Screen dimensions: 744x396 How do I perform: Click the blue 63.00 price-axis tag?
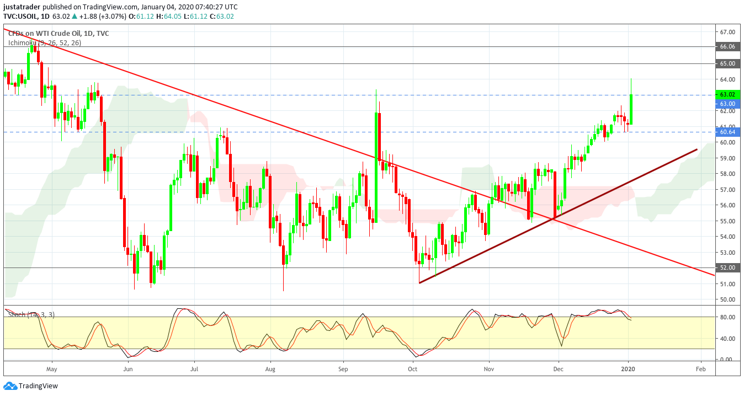point(727,103)
